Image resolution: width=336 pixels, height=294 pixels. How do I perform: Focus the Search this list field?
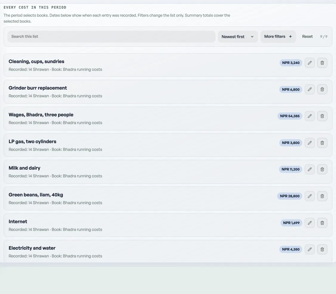(111, 37)
